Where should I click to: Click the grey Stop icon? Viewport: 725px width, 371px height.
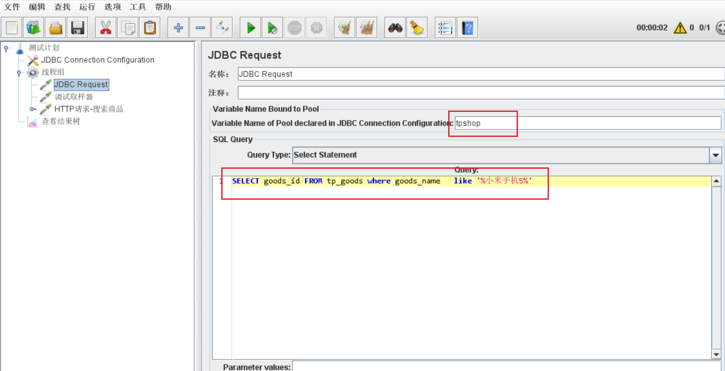[x=294, y=28]
